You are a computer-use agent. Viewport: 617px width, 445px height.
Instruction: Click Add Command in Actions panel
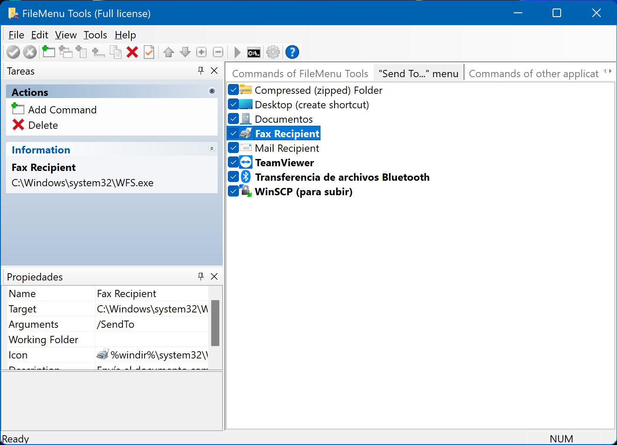[x=62, y=110]
